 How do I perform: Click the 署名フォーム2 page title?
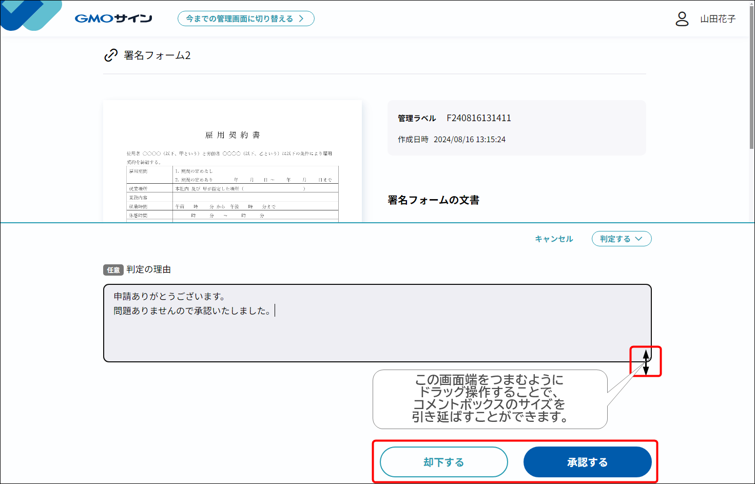157,55
